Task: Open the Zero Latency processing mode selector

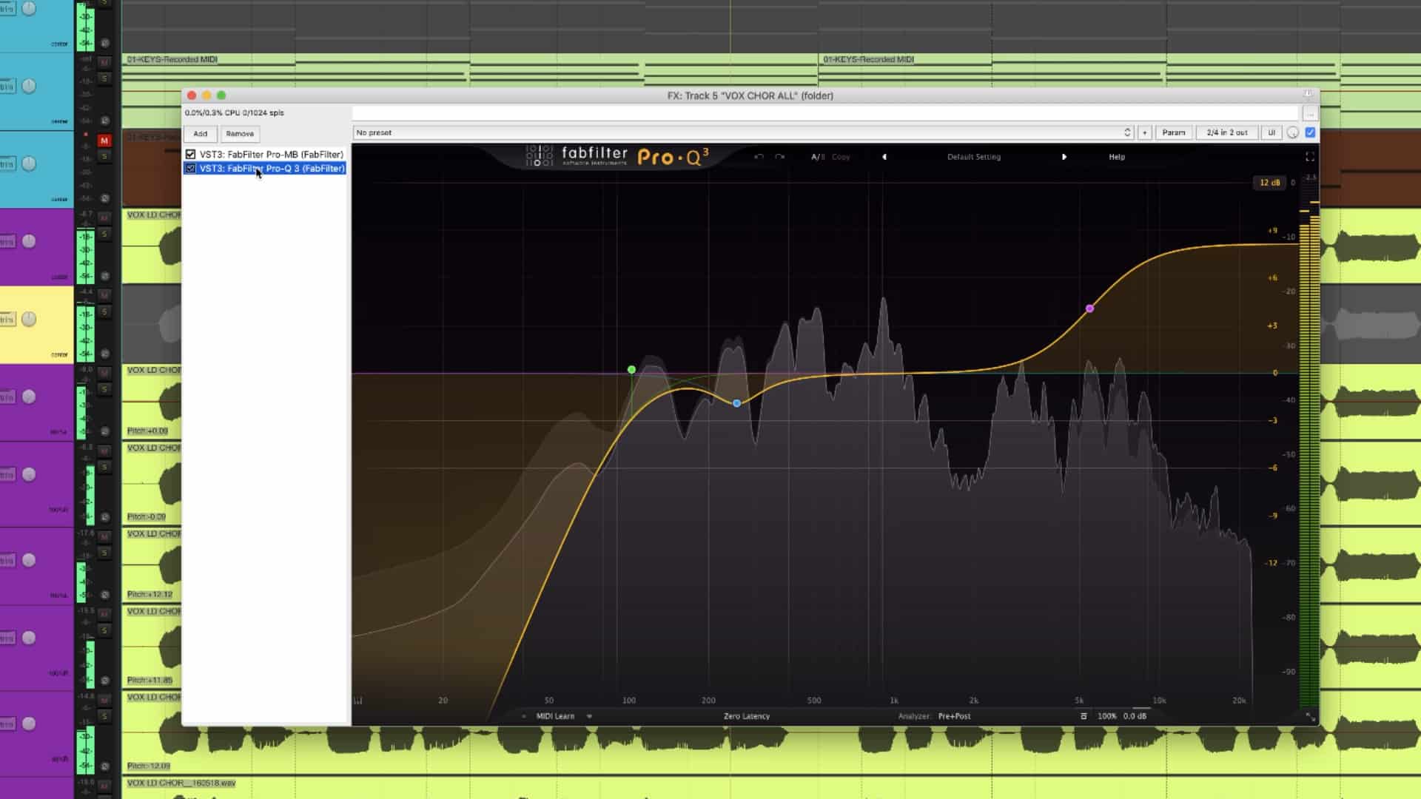Action: point(746,716)
